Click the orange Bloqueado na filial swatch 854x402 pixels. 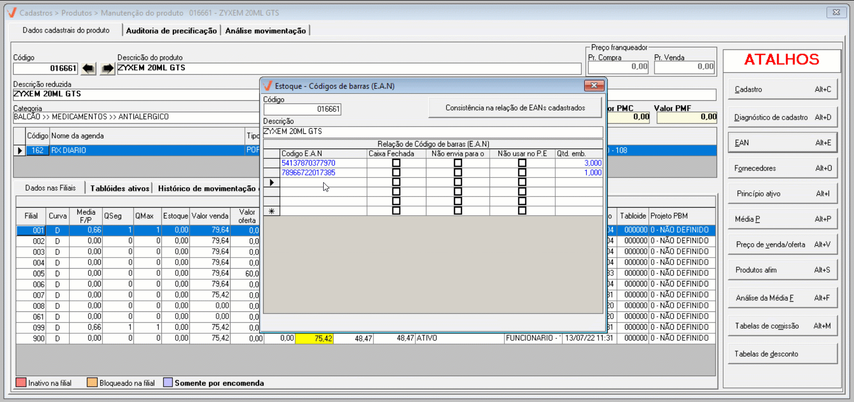tap(92, 383)
